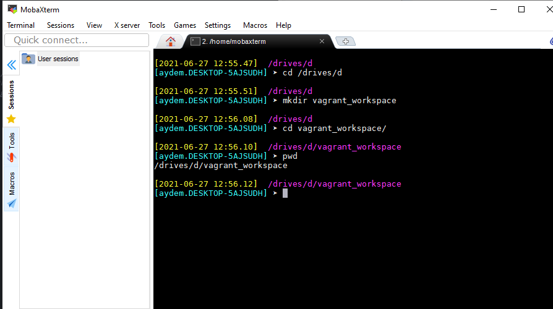Viewport: 553px width, 309px height.
Task: Click the yellow star favorites icon
Action: point(11,119)
